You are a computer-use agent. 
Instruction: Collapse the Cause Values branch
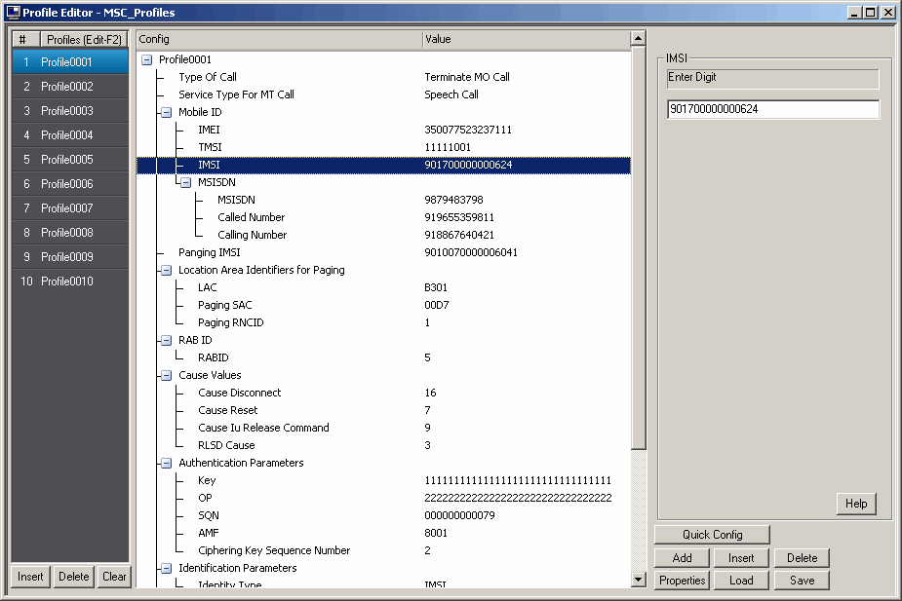click(165, 375)
